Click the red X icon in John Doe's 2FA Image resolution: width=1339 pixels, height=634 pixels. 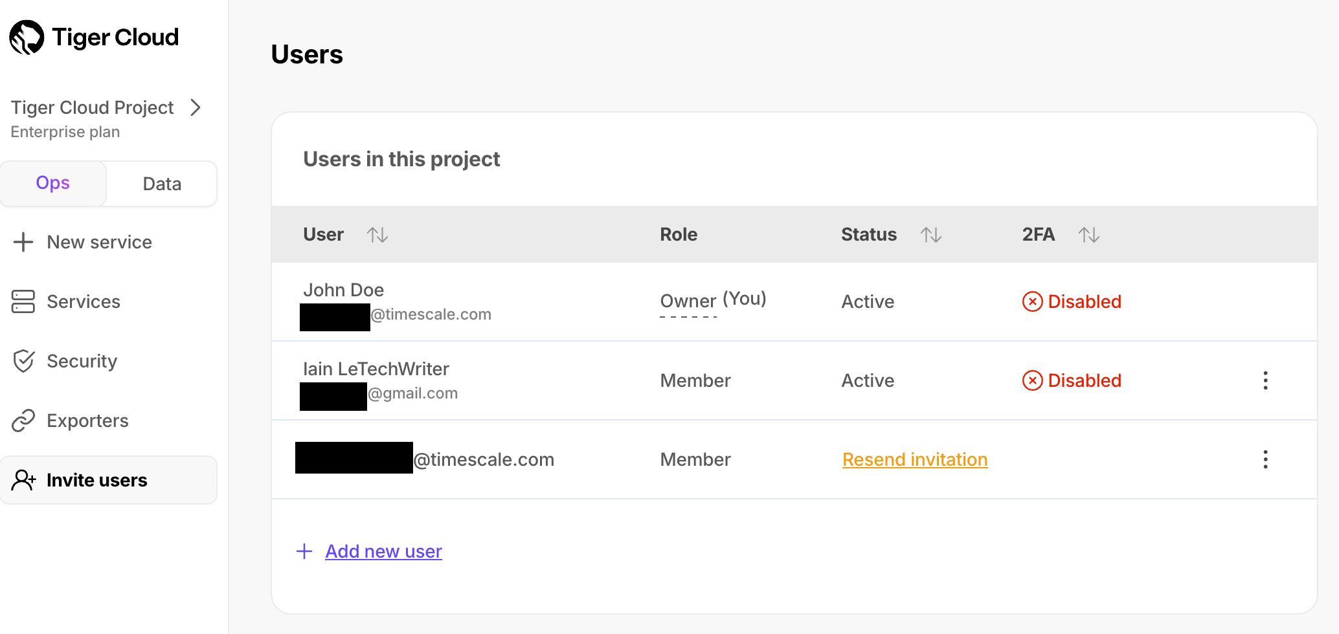1033,301
